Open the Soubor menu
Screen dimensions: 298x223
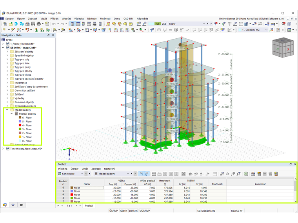pyautogui.click(x=9, y=19)
